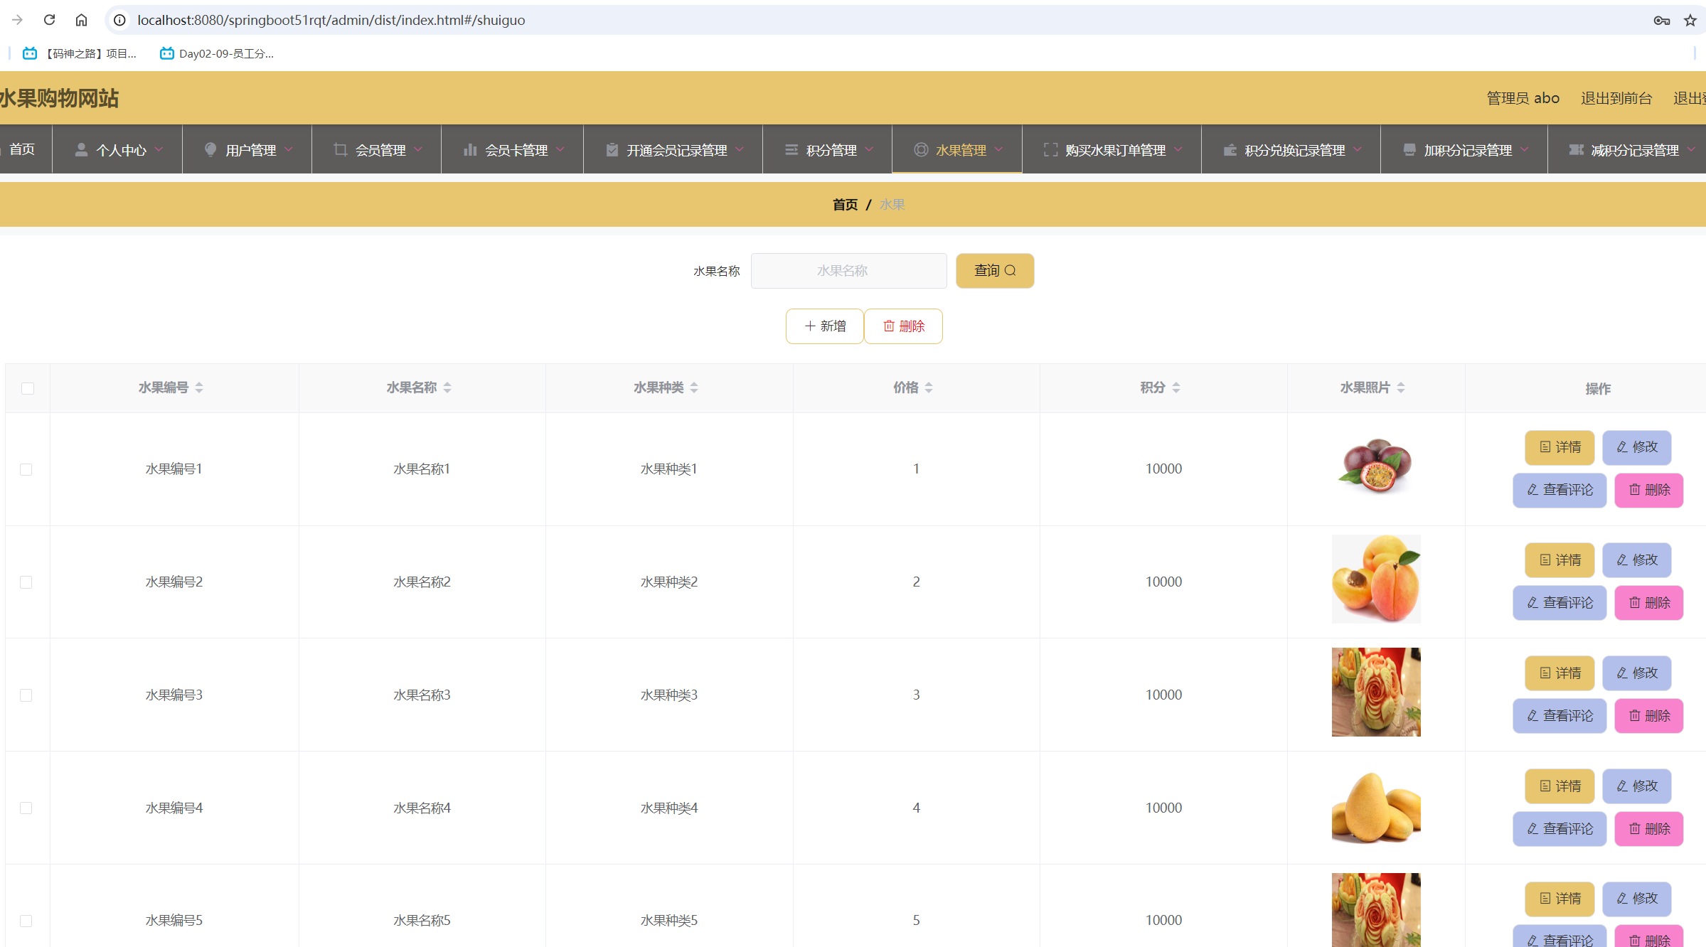Click the browser reload icon
The width and height of the screenshot is (1706, 947).
click(49, 20)
